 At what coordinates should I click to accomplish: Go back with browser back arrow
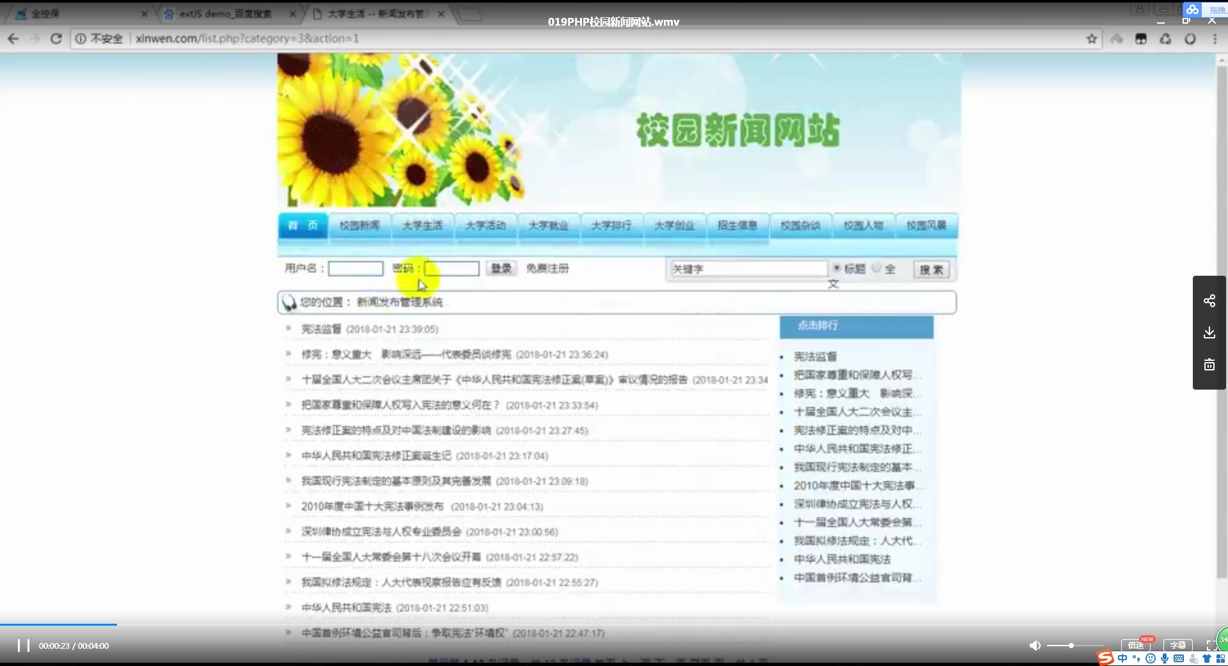coord(13,38)
